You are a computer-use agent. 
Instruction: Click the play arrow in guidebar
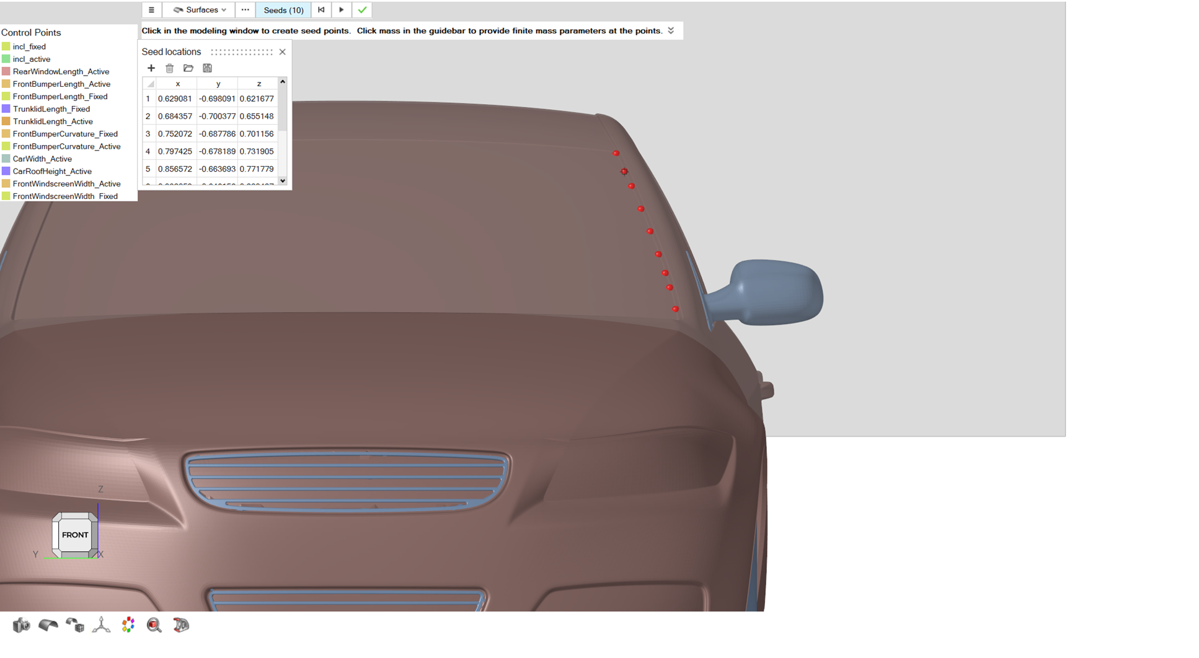342,10
